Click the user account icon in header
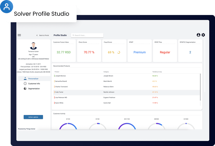 [x=198, y=35]
